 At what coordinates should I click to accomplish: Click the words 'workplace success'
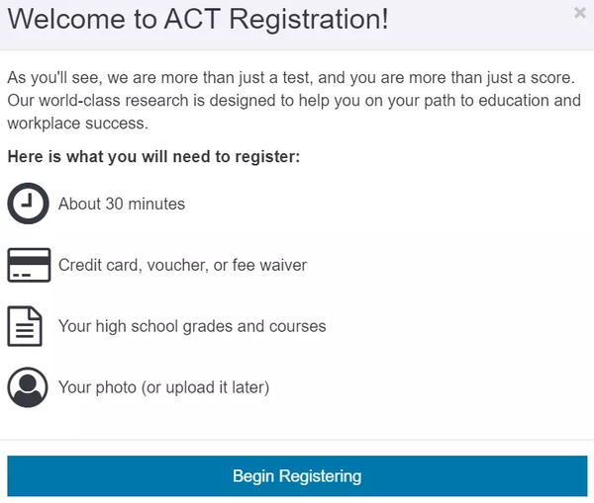pos(77,125)
